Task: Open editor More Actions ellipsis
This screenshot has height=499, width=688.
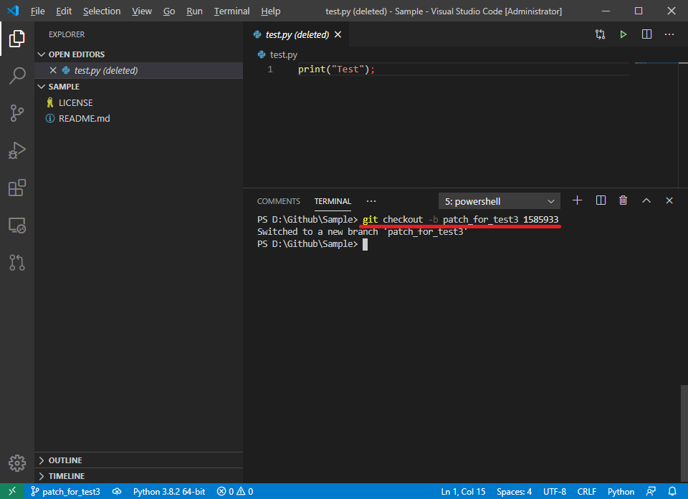Action: tap(669, 34)
